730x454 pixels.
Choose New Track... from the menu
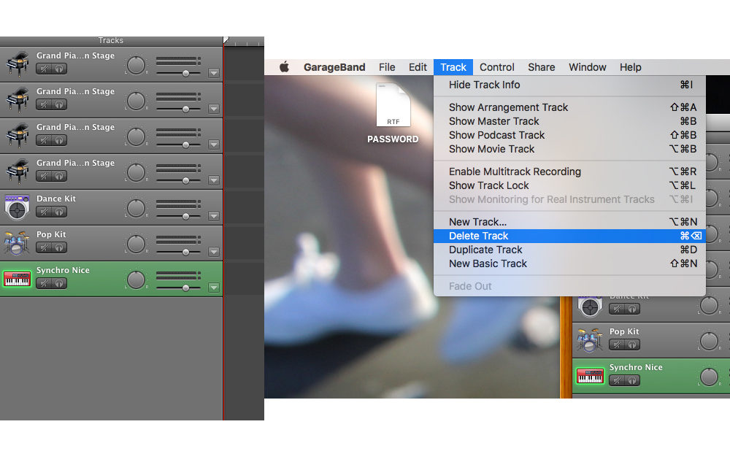tap(569, 222)
